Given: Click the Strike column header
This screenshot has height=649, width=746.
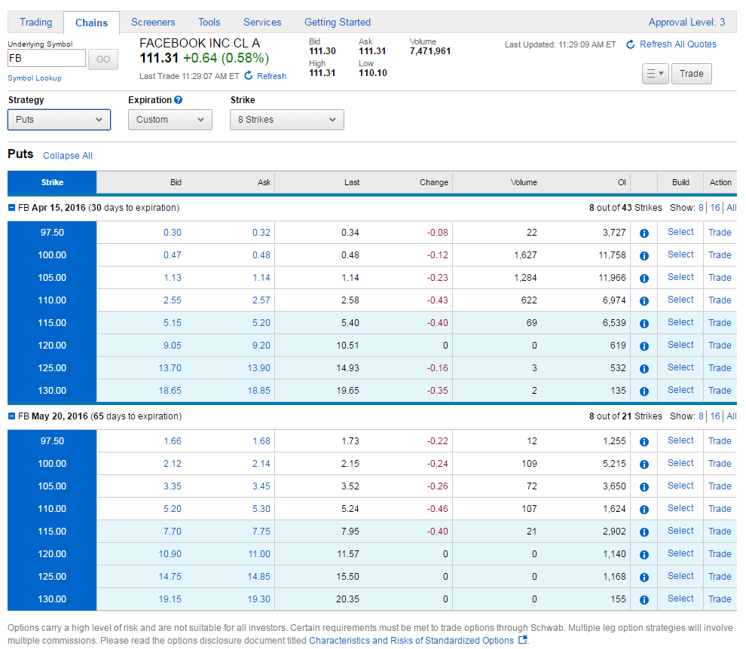Looking at the screenshot, I should point(52,182).
